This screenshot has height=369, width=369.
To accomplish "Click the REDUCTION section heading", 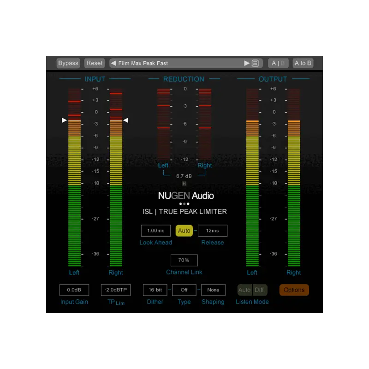I will click(x=184, y=79).
